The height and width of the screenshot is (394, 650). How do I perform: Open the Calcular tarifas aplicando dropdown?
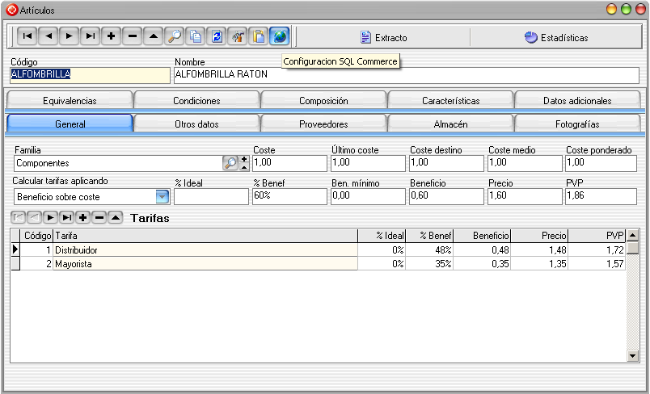(x=162, y=196)
